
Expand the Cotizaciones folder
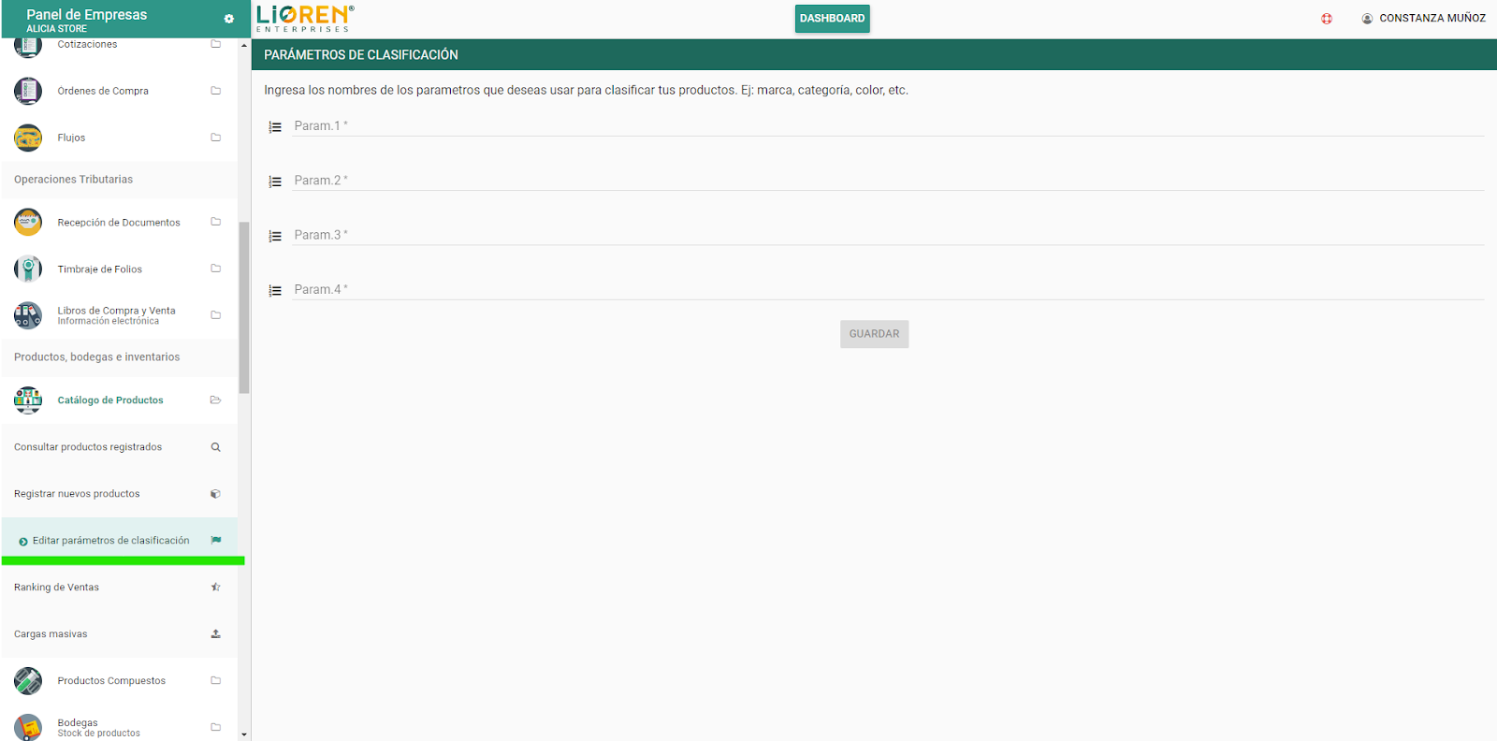(x=216, y=44)
